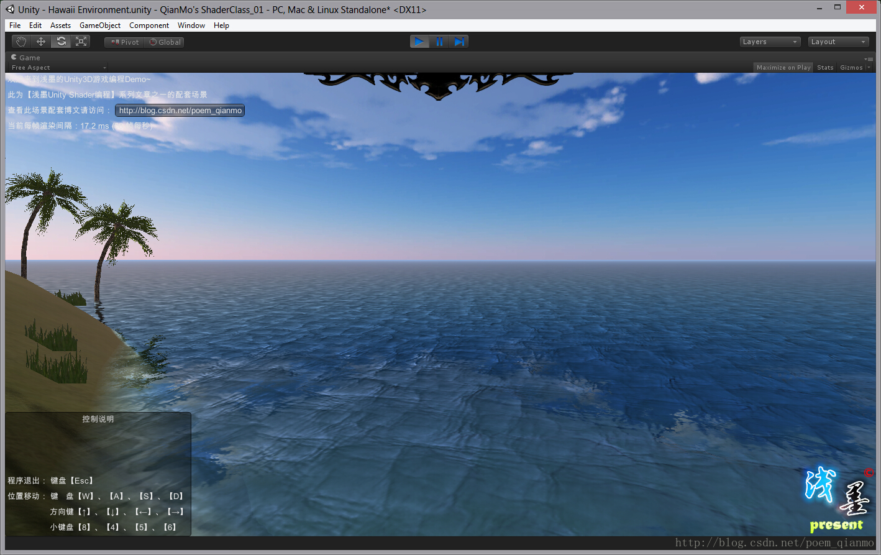Toggle Global handle rotation
The height and width of the screenshot is (555, 881).
(x=165, y=42)
